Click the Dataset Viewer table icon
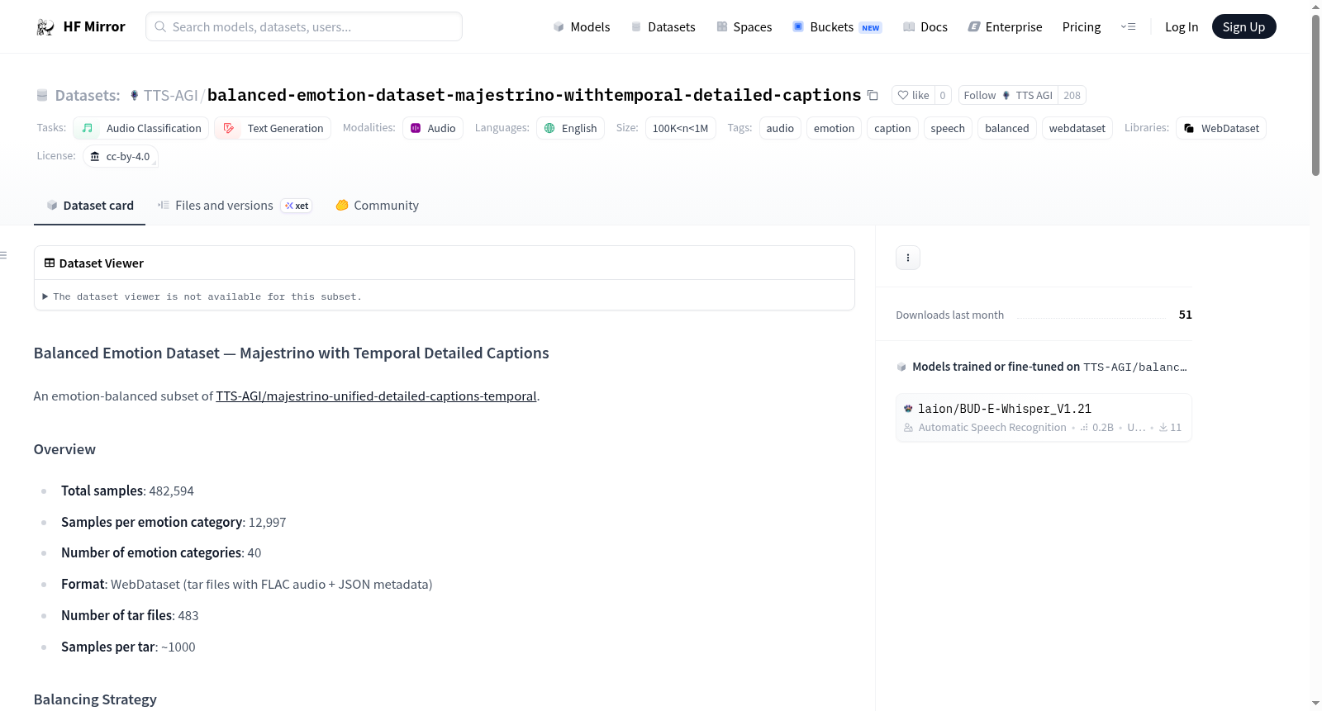Viewport: 1322px width, 711px height. [x=50, y=263]
